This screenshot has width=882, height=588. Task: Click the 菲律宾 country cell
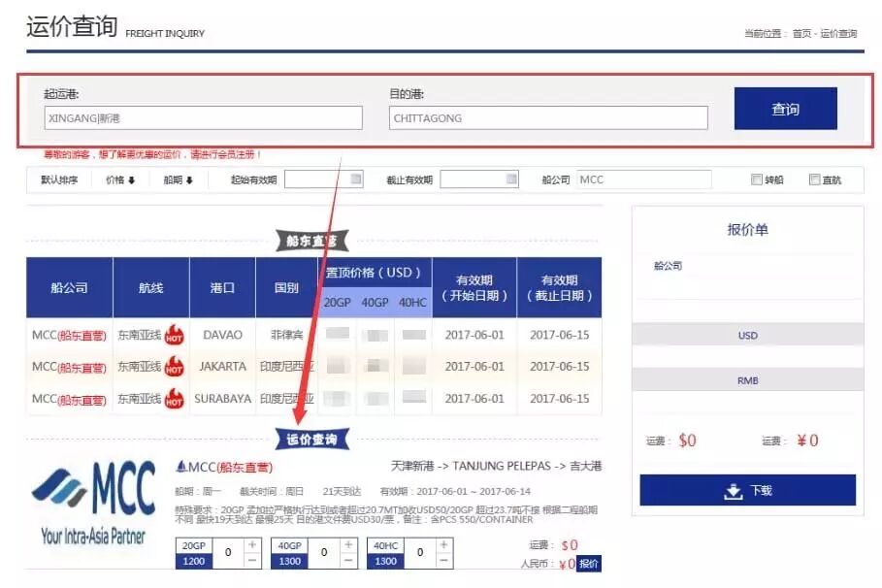pyautogui.click(x=287, y=335)
